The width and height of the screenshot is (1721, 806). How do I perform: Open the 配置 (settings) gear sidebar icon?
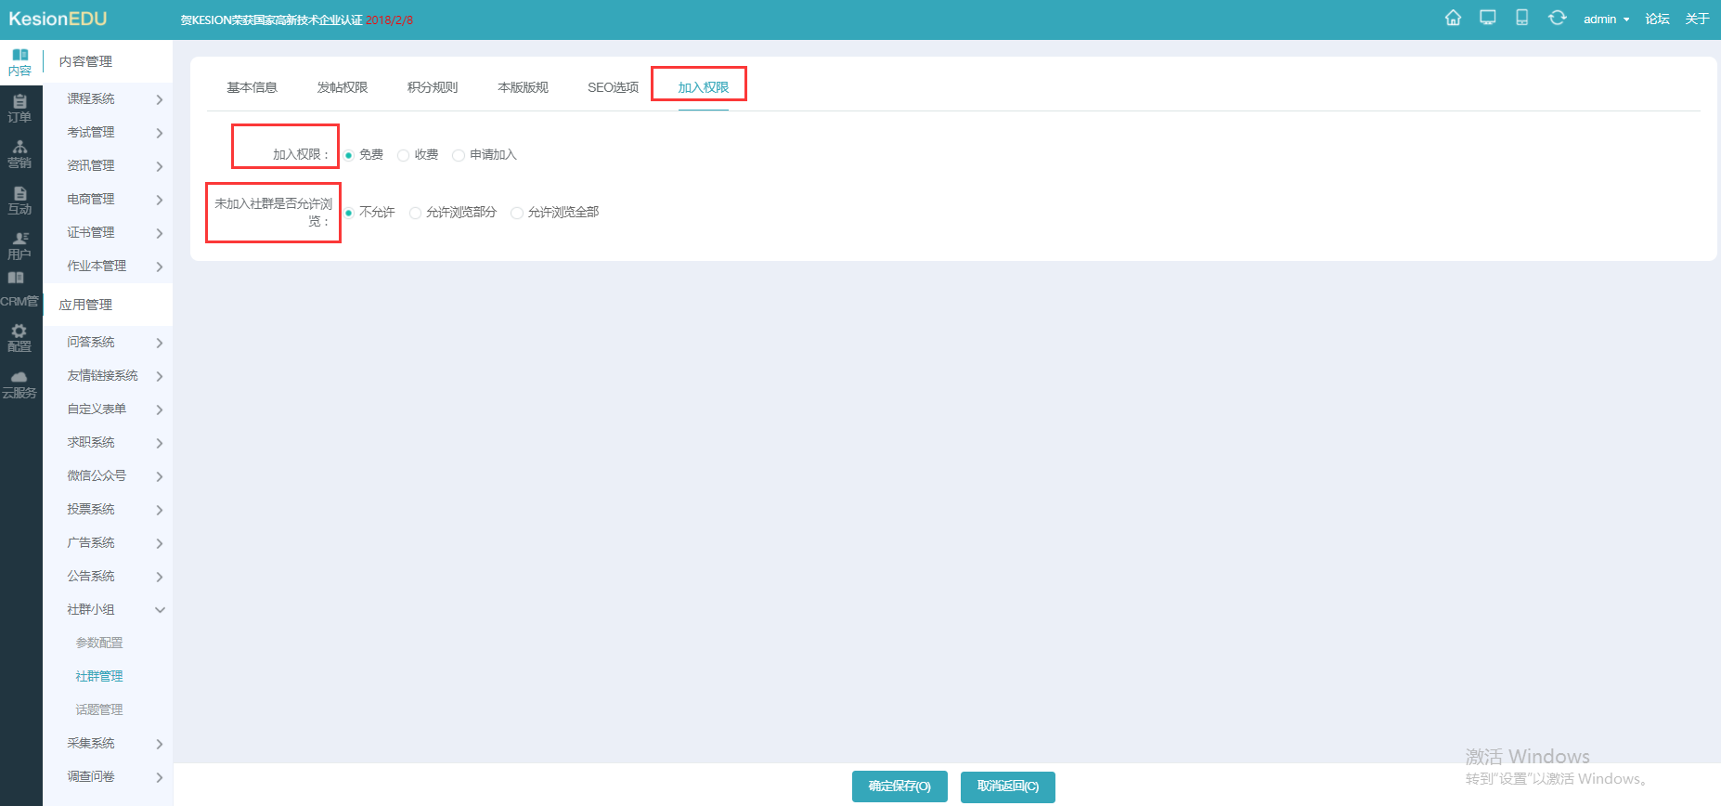pos(19,337)
